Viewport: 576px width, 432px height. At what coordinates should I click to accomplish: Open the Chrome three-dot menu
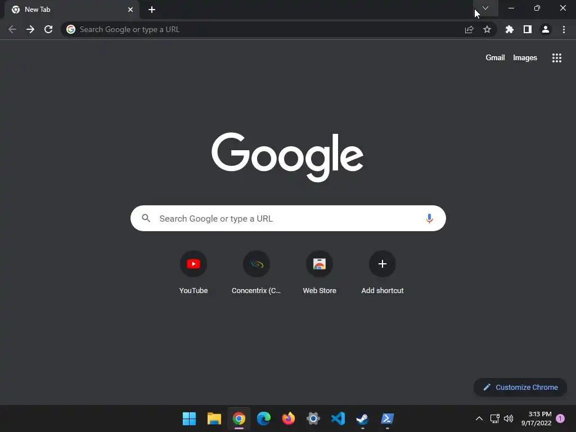tap(564, 29)
